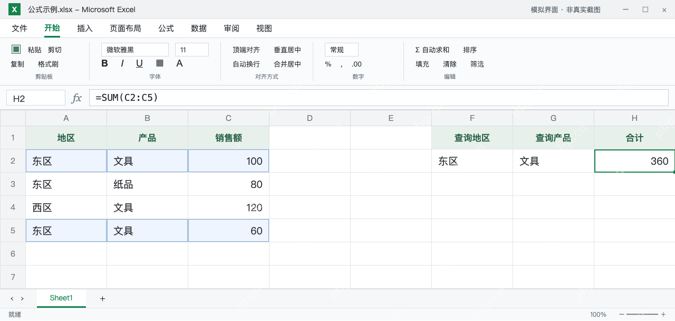This screenshot has width=675, height=321.
Task: Click the zoom slider in status bar
Action: click(642, 314)
